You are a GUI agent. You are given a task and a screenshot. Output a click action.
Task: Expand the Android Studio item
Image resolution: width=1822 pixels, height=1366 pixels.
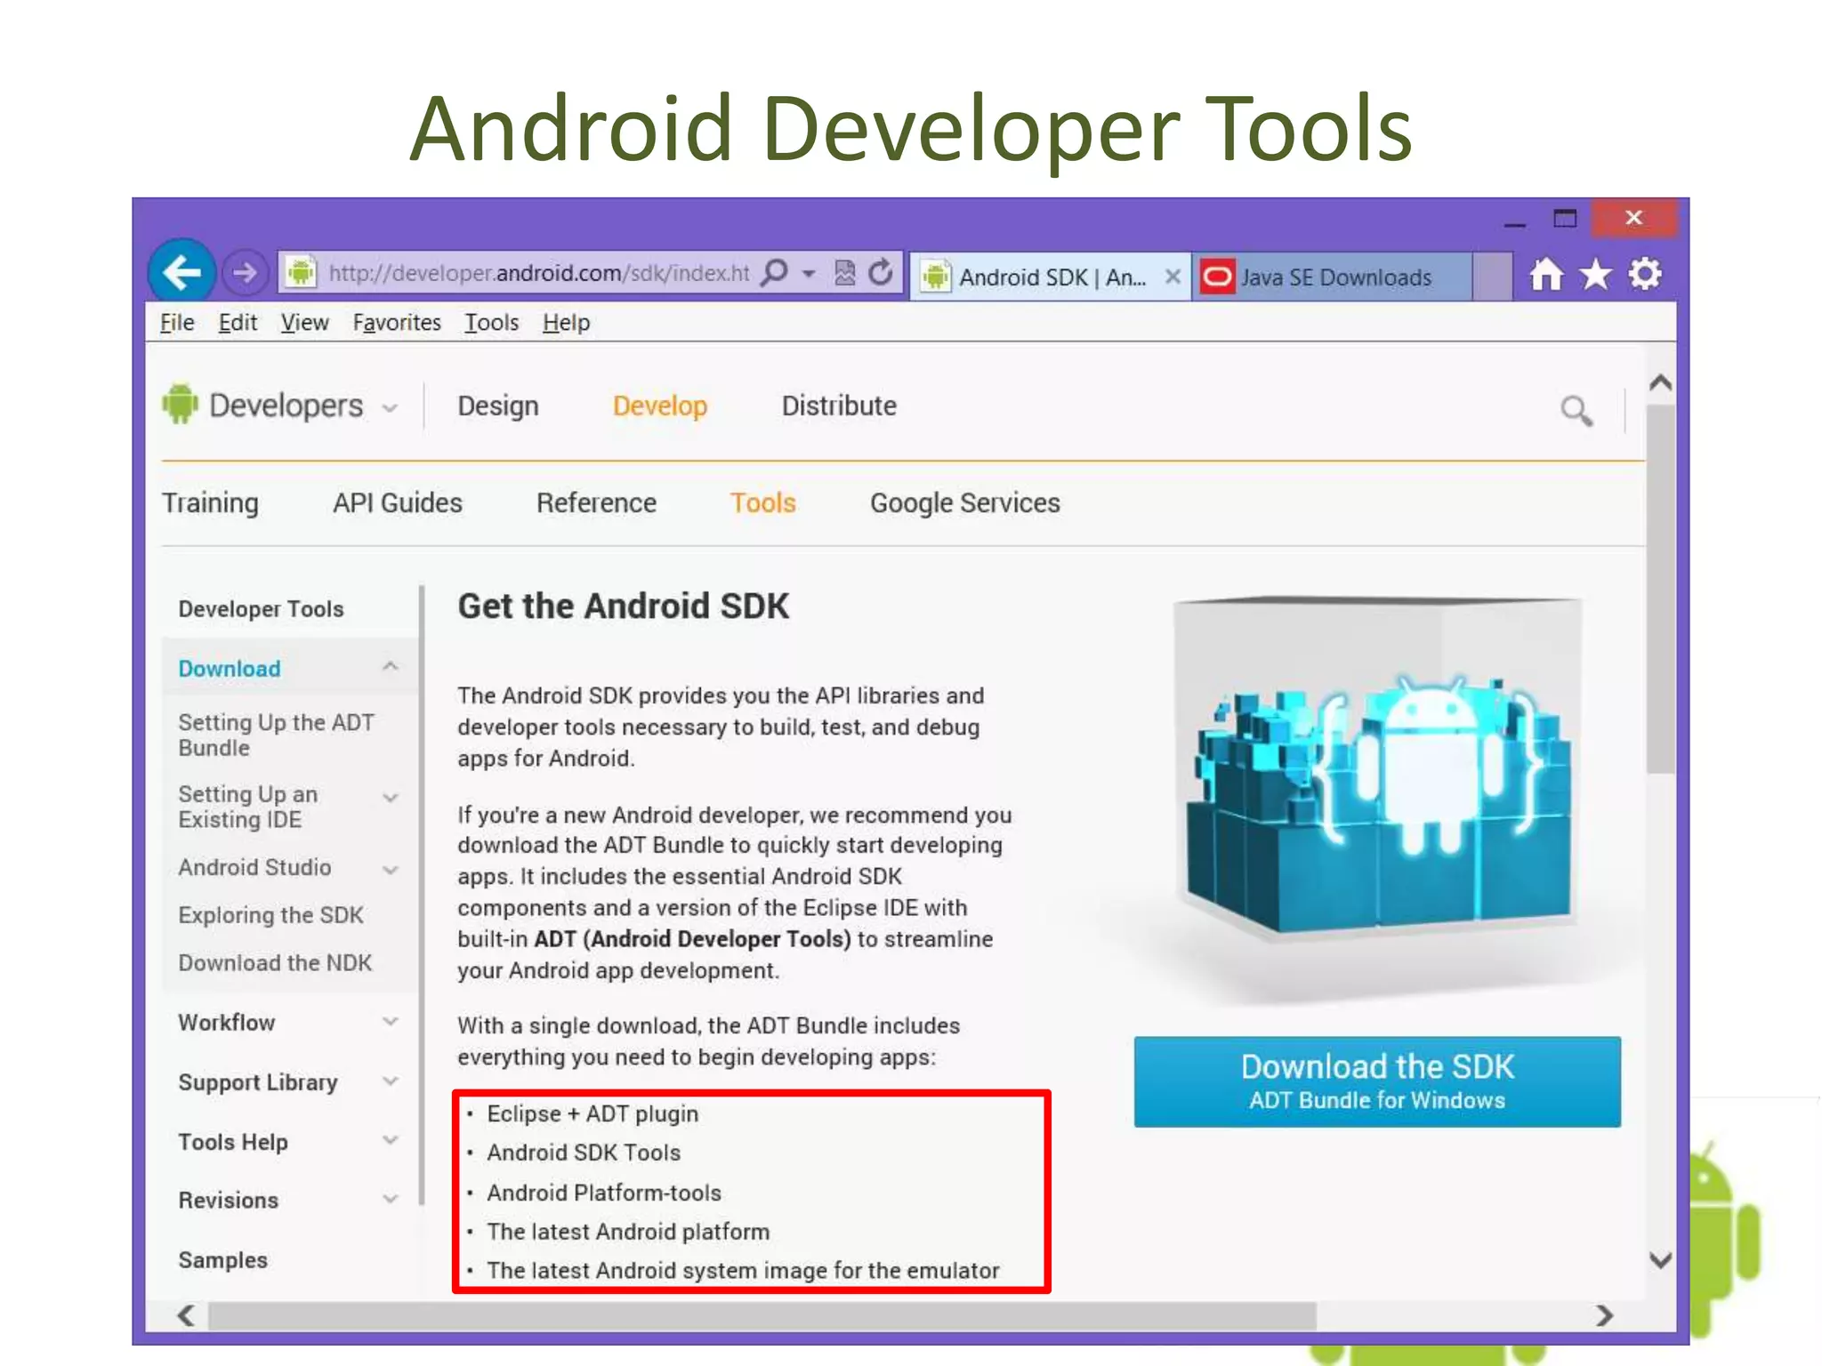390,870
